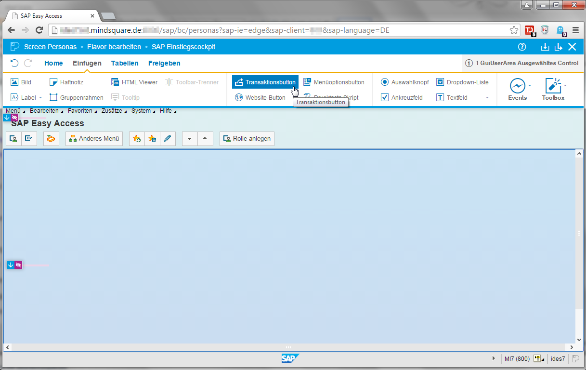Image resolution: width=586 pixels, height=370 pixels.
Task: Redo the last flavor edit
Action: (x=28, y=63)
